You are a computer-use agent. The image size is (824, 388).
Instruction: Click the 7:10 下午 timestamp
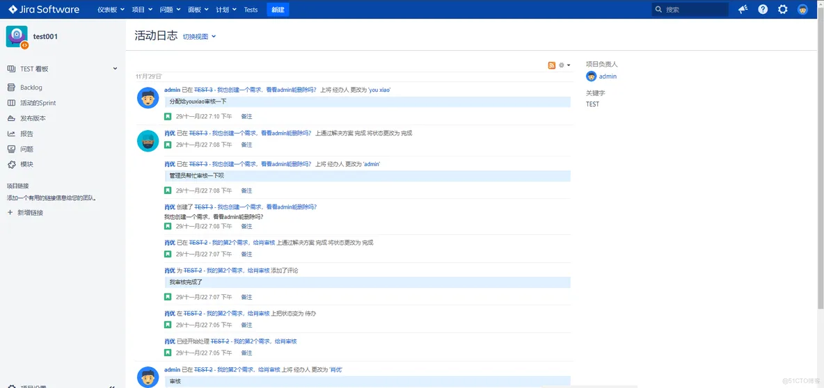(x=204, y=116)
